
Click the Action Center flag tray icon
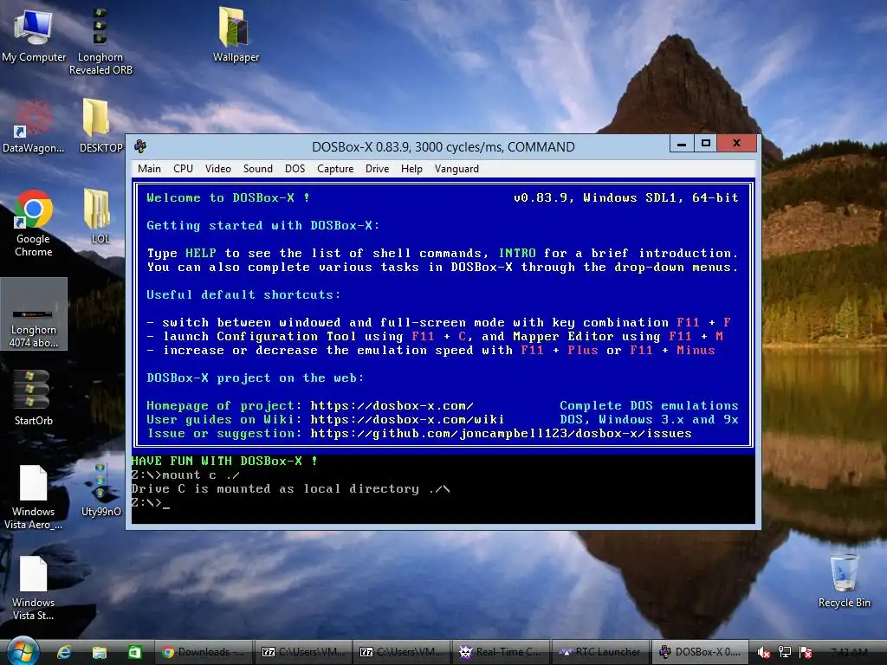point(806,653)
